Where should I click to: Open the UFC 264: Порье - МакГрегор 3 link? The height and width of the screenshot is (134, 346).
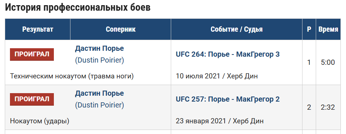point(228,54)
